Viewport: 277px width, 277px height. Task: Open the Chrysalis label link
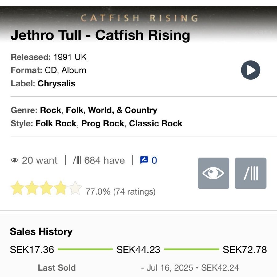[56, 83]
